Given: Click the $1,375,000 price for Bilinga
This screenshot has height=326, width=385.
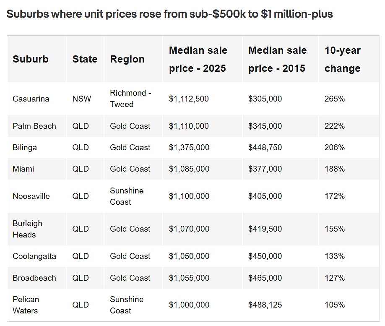Looking at the screenshot, I should (x=189, y=148).
